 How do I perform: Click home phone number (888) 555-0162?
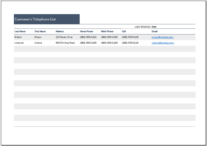pyautogui.click(x=88, y=37)
